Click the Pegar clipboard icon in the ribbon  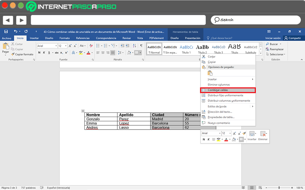[x=6, y=46]
